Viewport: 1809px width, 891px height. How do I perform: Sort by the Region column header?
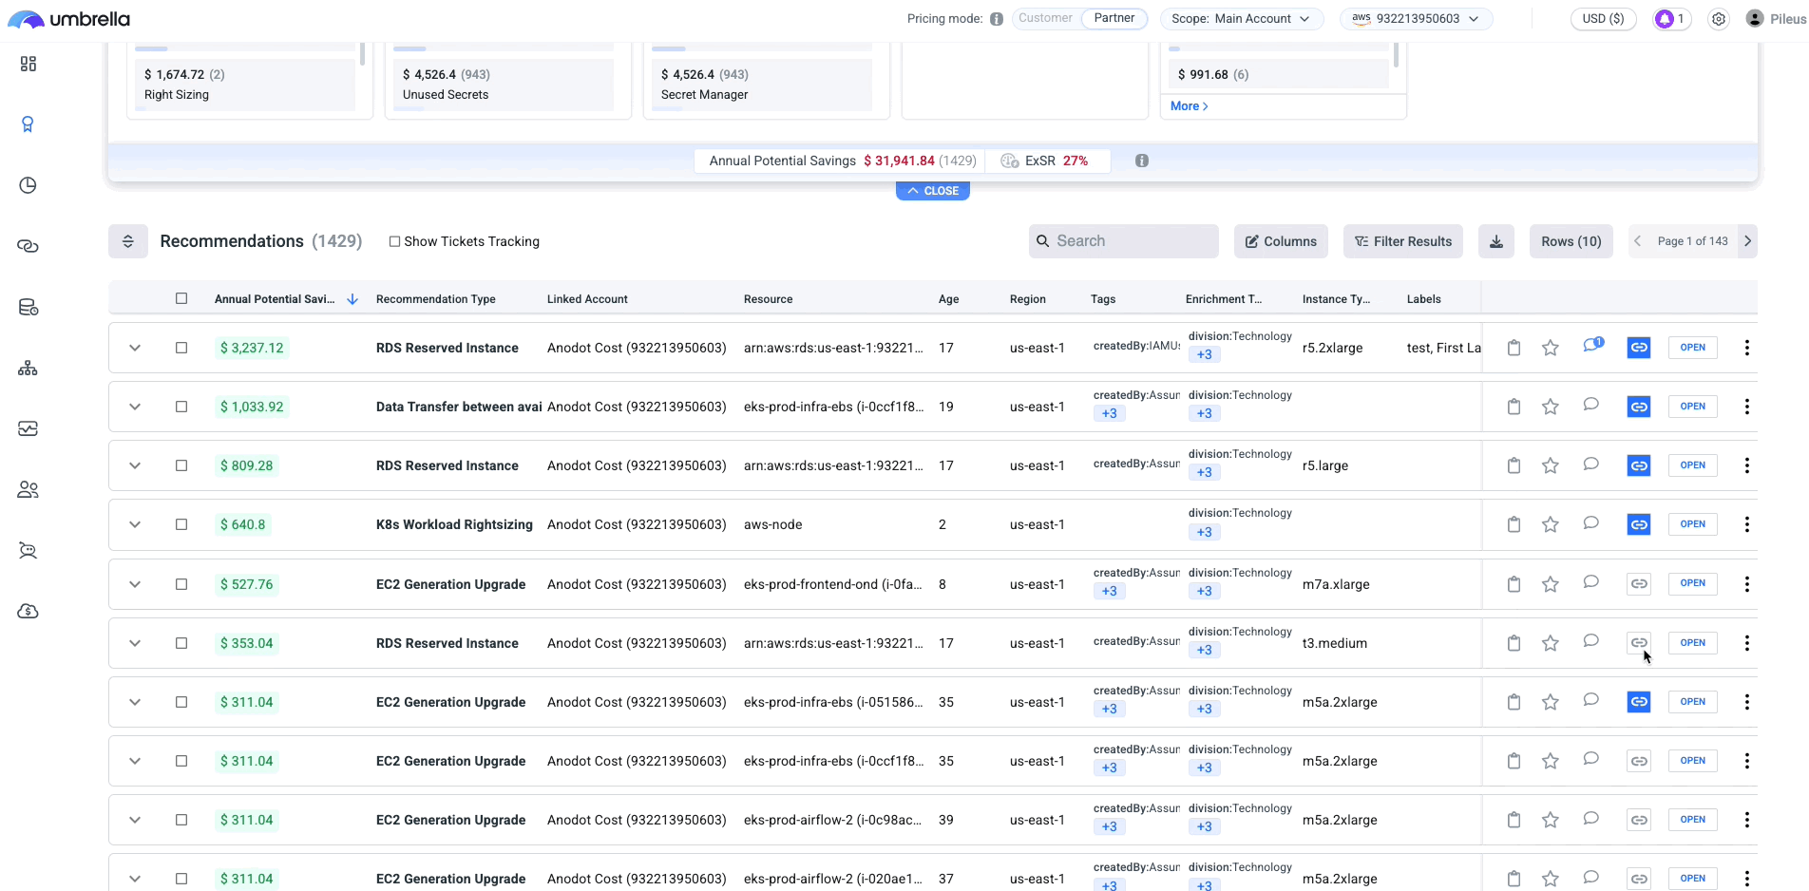click(x=1028, y=299)
